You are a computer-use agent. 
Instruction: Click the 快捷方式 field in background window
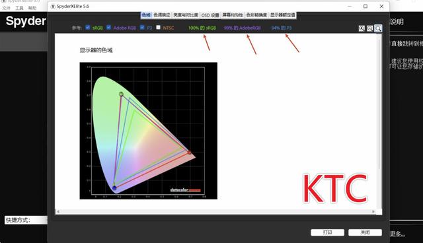pyautogui.click(x=26, y=220)
